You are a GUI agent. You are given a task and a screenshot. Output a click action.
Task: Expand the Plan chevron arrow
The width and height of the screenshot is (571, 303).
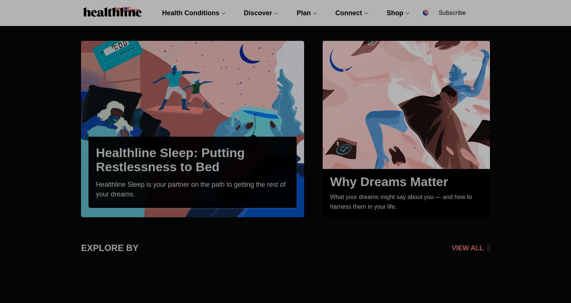[x=315, y=13]
